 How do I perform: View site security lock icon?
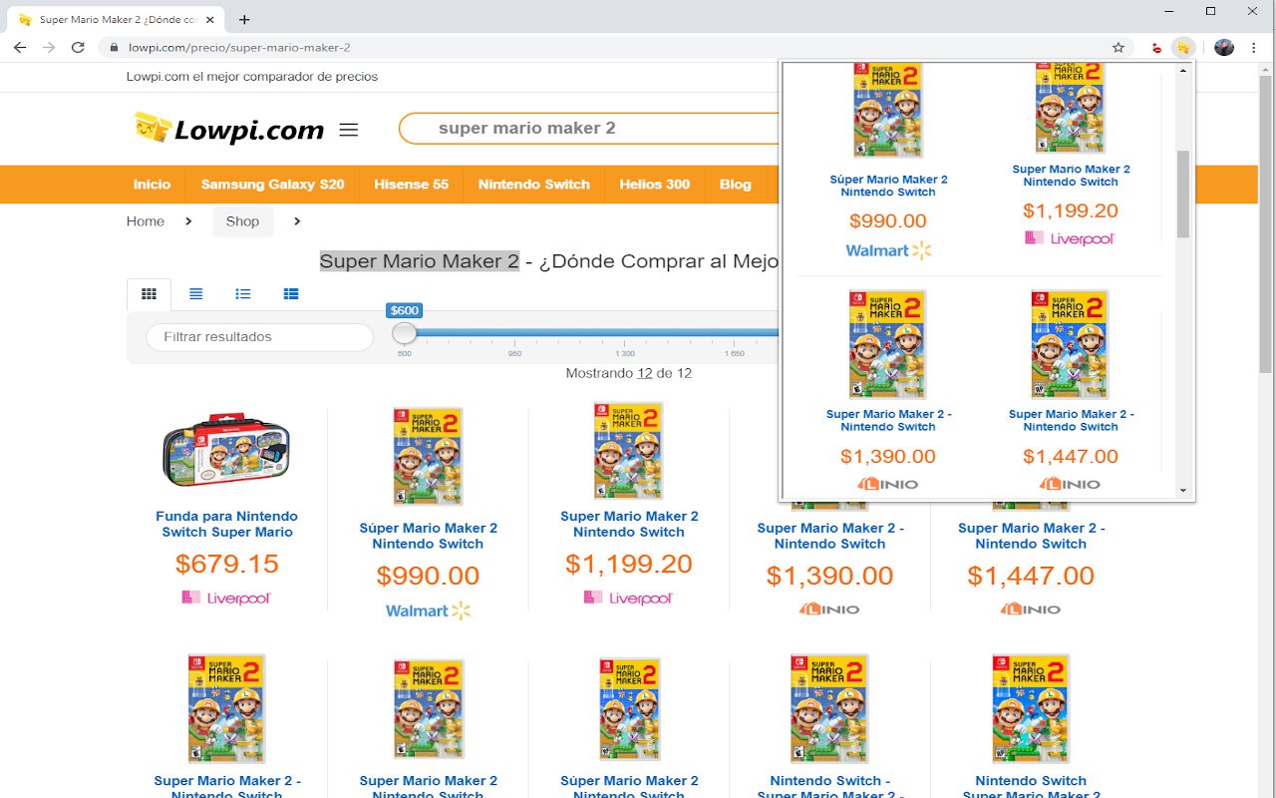[114, 47]
